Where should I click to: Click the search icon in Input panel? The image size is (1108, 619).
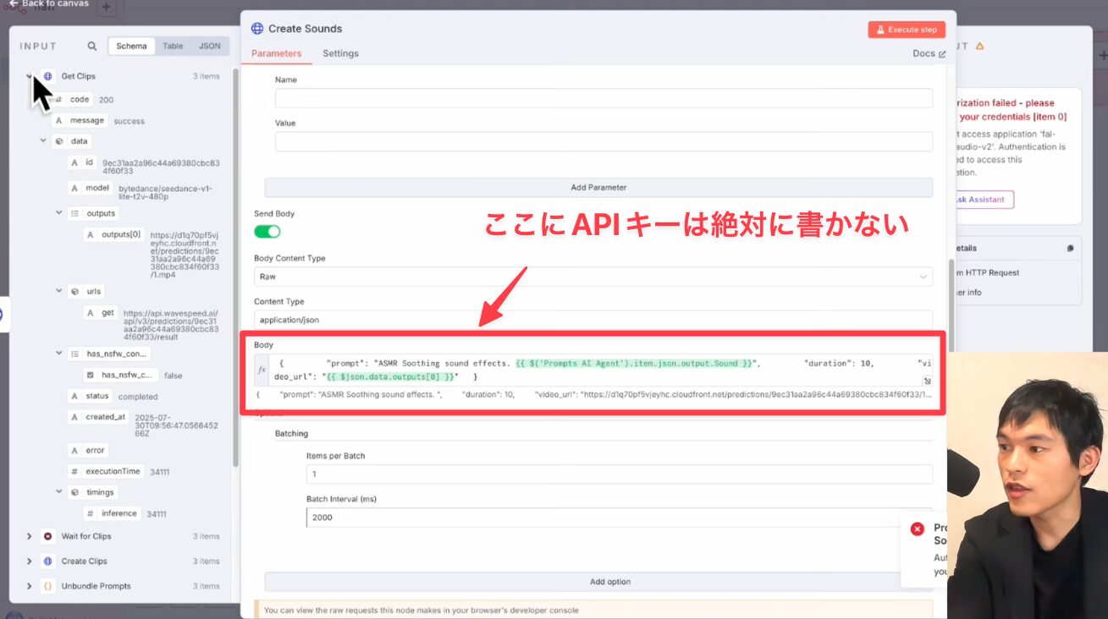[92, 47]
